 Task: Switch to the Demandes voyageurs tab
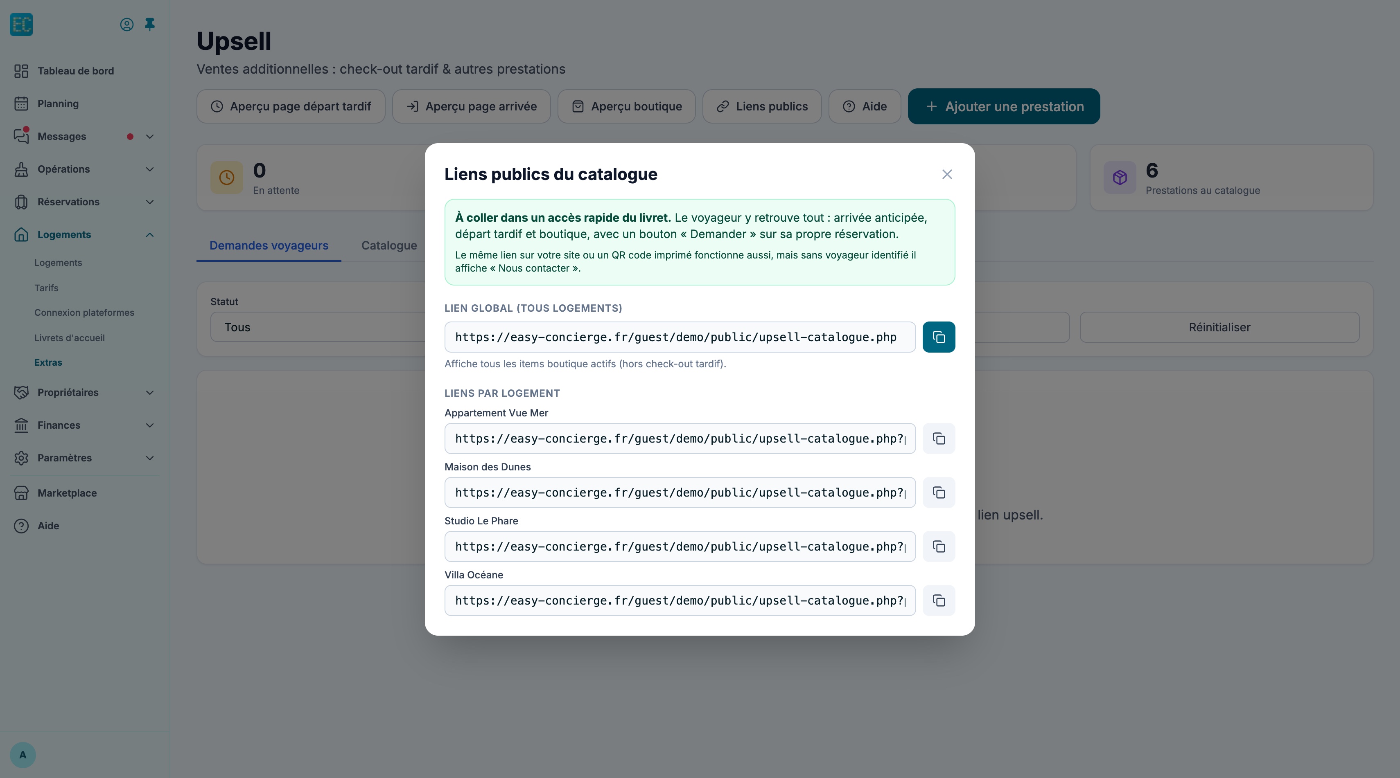pos(269,245)
